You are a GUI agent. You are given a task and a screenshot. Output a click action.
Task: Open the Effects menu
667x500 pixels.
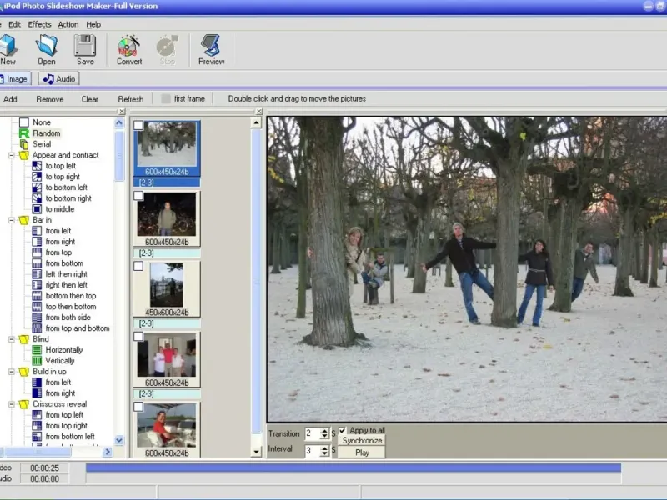tap(39, 25)
